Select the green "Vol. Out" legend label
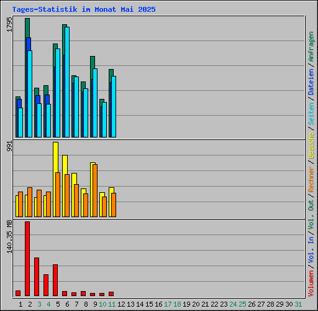The image size is (318, 311). 311,215
